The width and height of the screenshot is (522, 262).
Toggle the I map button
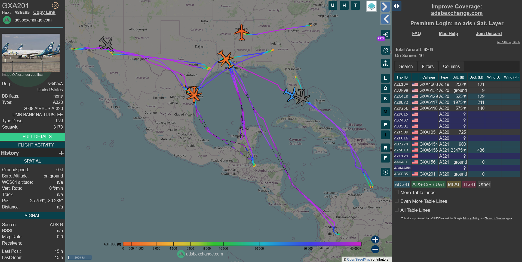point(385,135)
